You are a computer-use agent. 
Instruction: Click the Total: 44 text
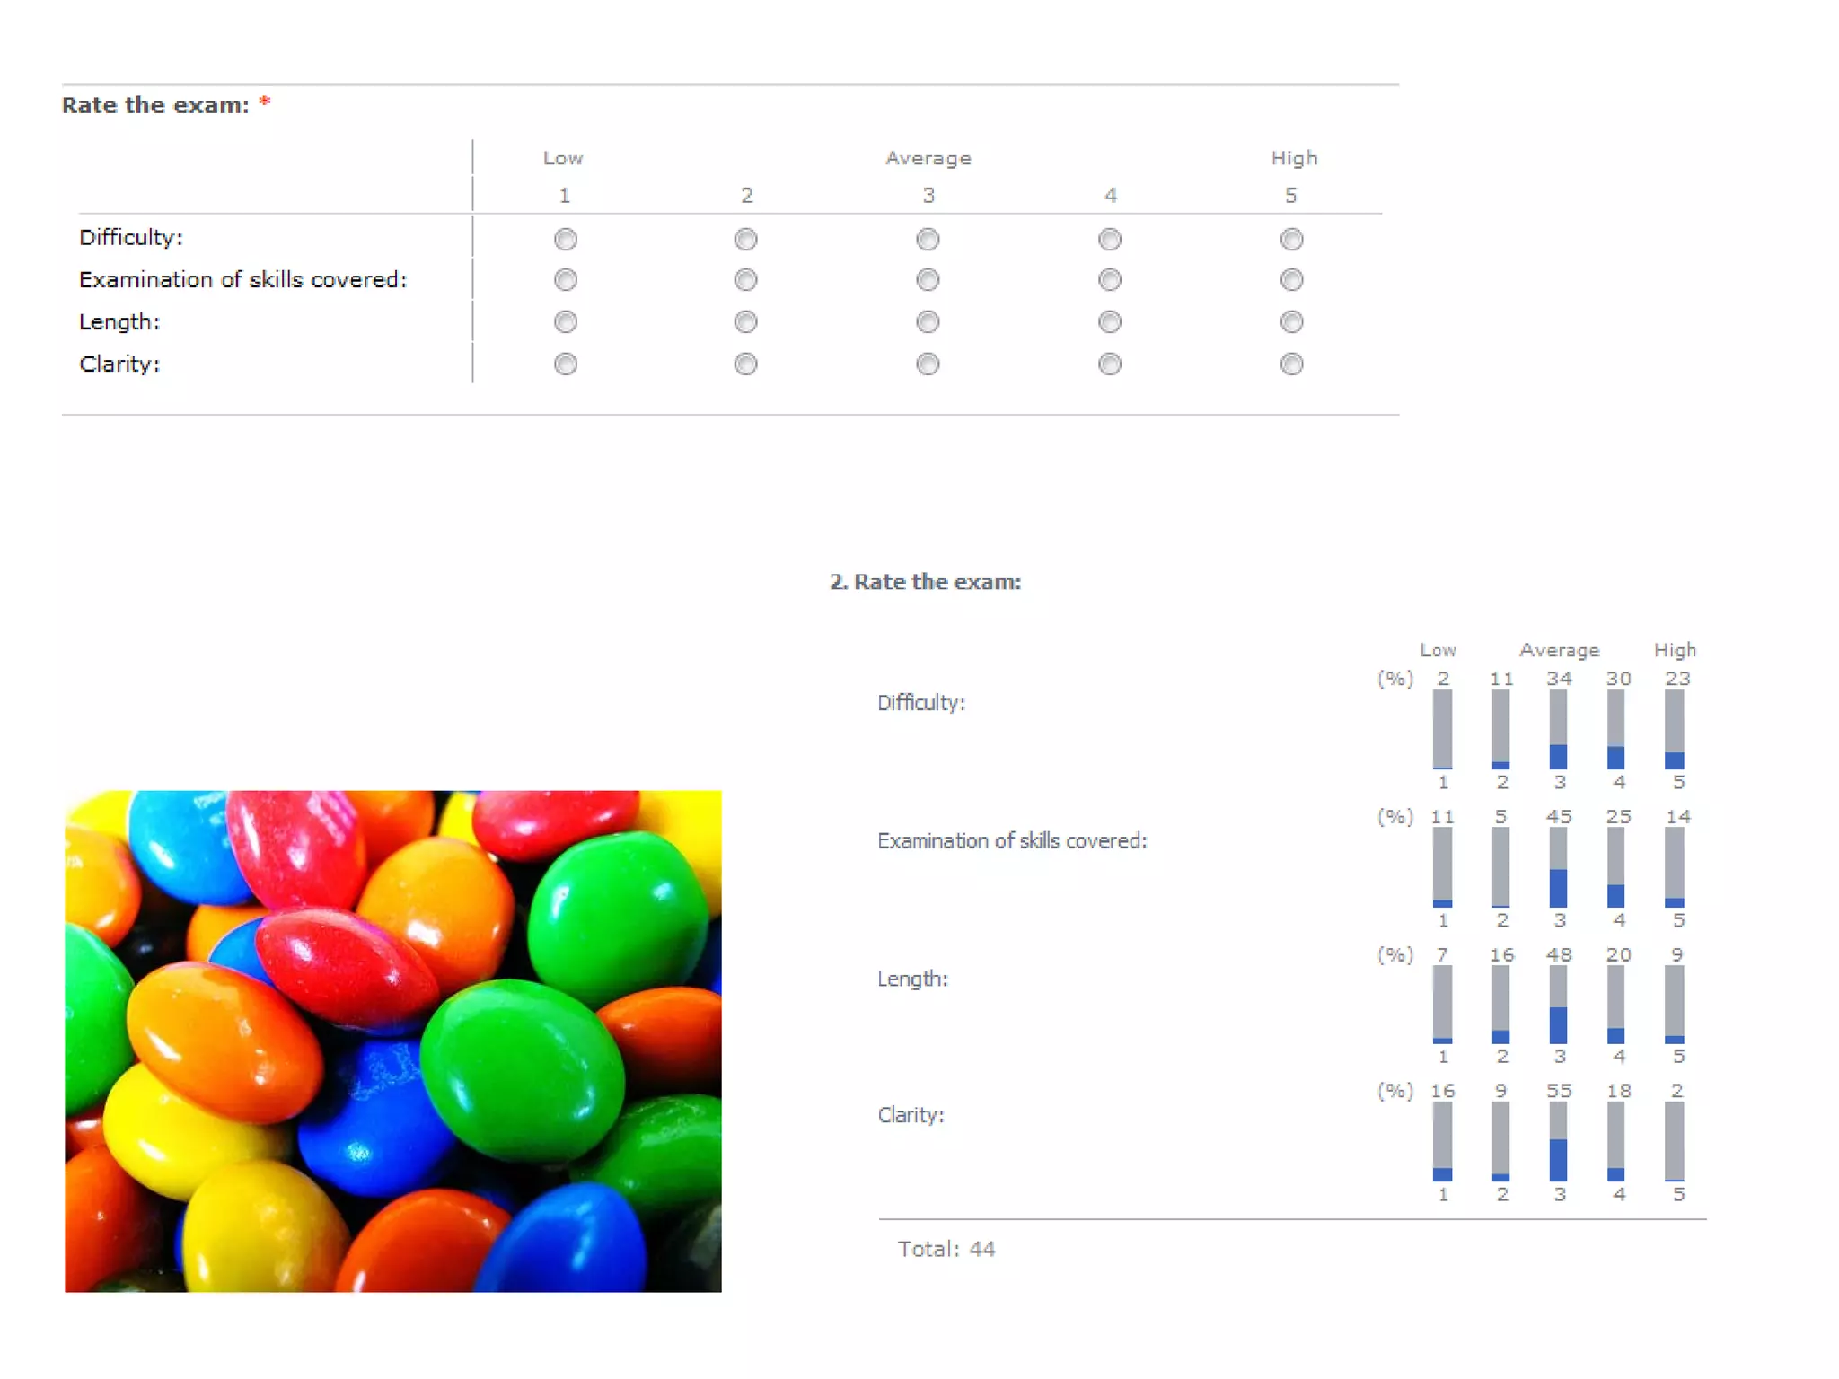(946, 1249)
